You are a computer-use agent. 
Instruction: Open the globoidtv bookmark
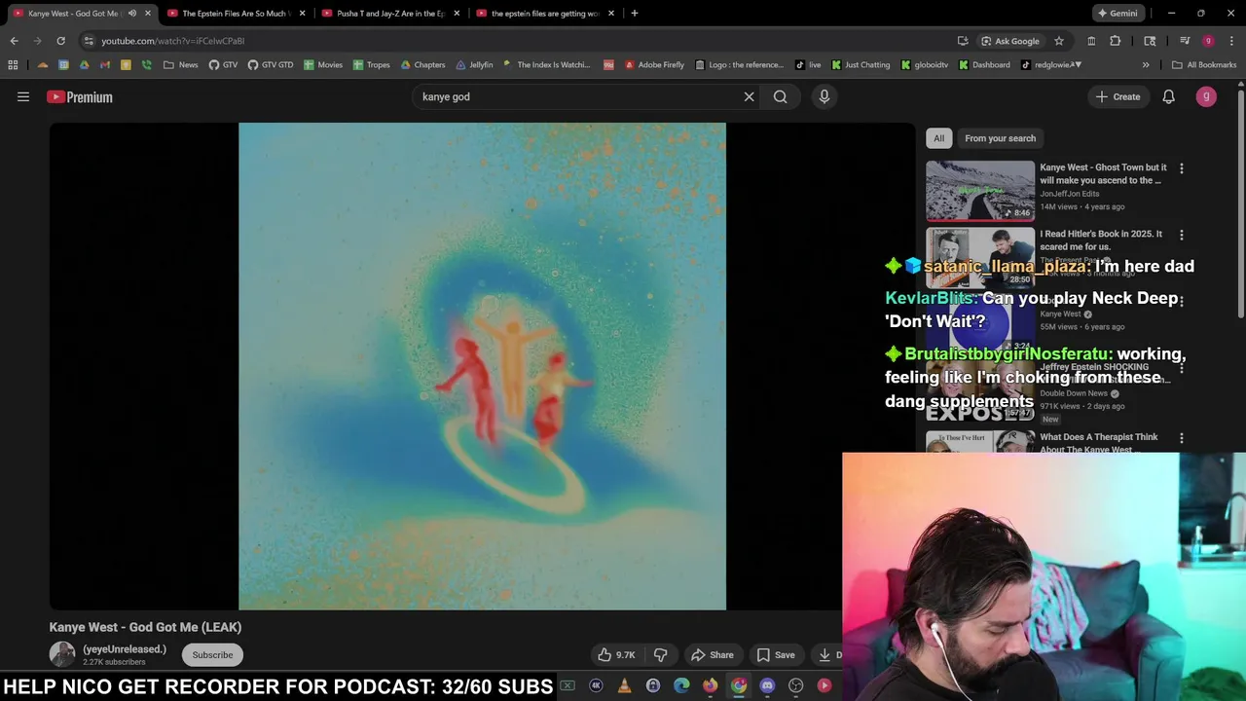(x=924, y=65)
